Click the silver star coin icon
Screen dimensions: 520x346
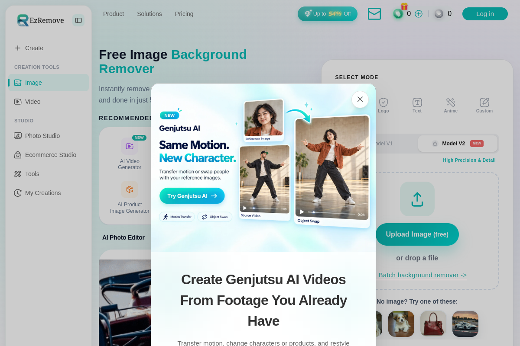(x=439, y=14)
